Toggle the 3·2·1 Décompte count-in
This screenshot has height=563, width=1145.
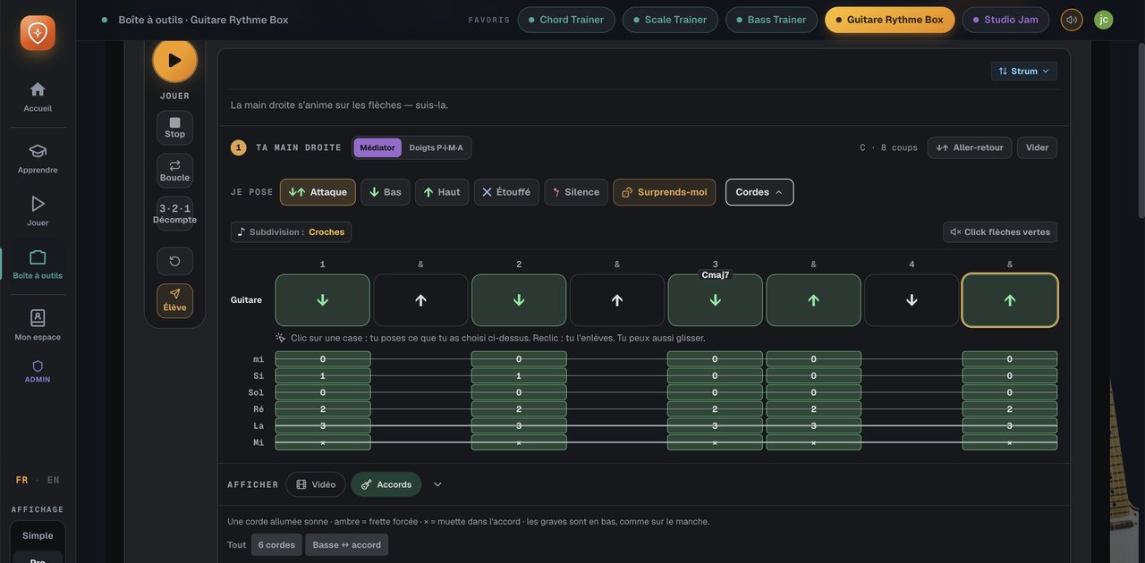tap(174, 214)
